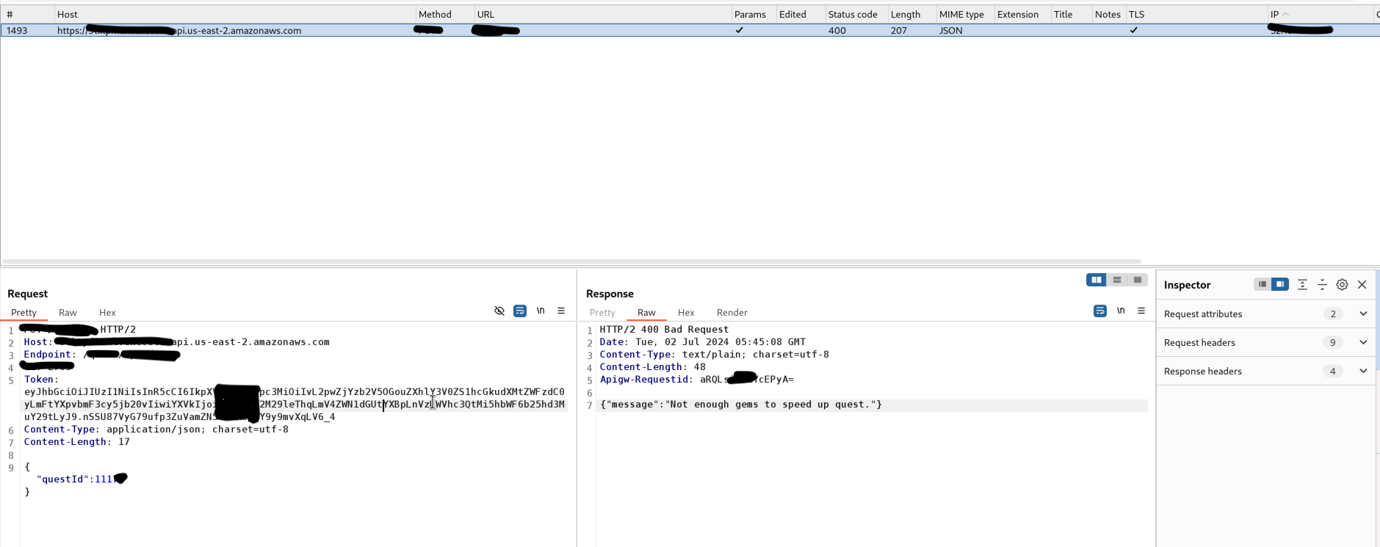Click status code 400 cell in history
The image size is (1380, 547).
pyautogui.click(x=837, y=30)
